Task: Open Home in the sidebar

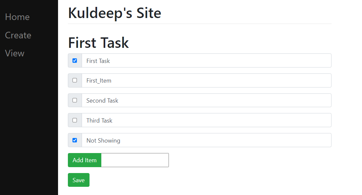Action: [17, 17]
